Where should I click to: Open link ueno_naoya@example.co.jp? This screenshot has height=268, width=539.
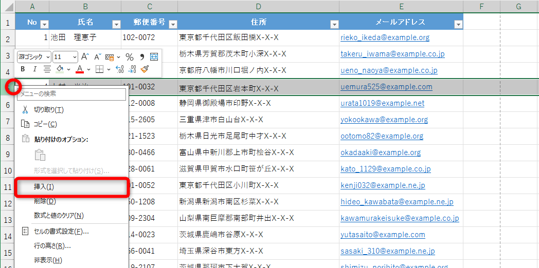(x=389, y=70)
